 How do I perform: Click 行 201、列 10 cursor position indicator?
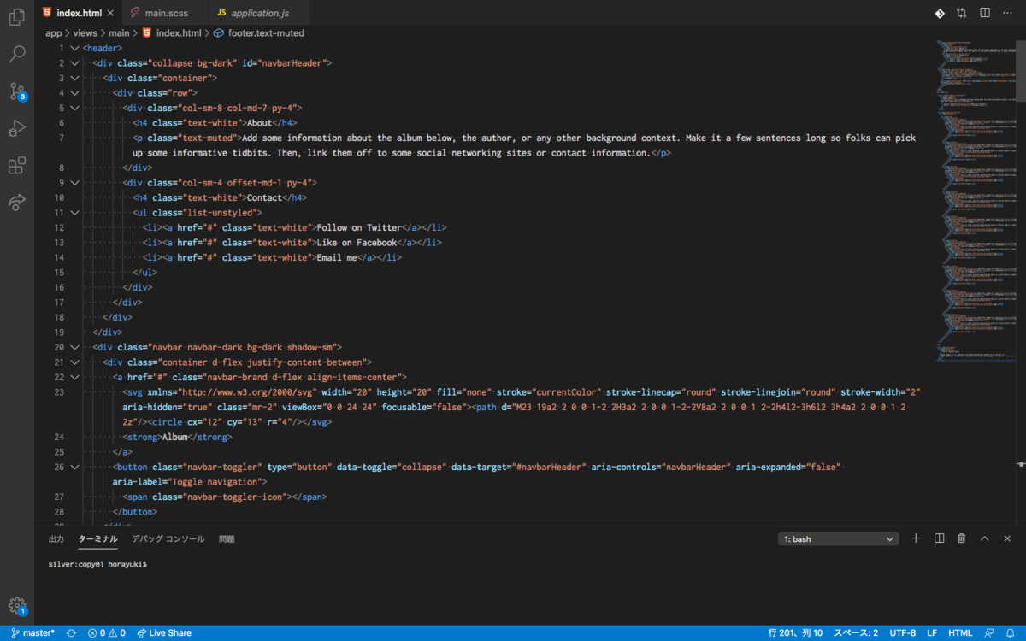pyautogui.click(x=795, y=633)
